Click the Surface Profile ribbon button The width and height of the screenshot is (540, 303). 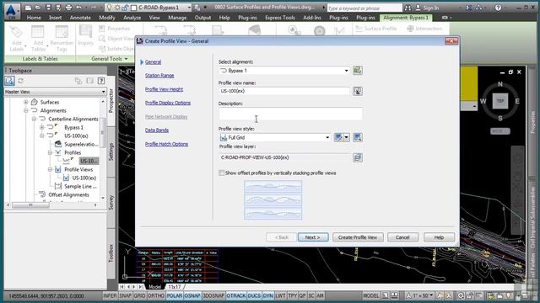click(x=376, y=29)
